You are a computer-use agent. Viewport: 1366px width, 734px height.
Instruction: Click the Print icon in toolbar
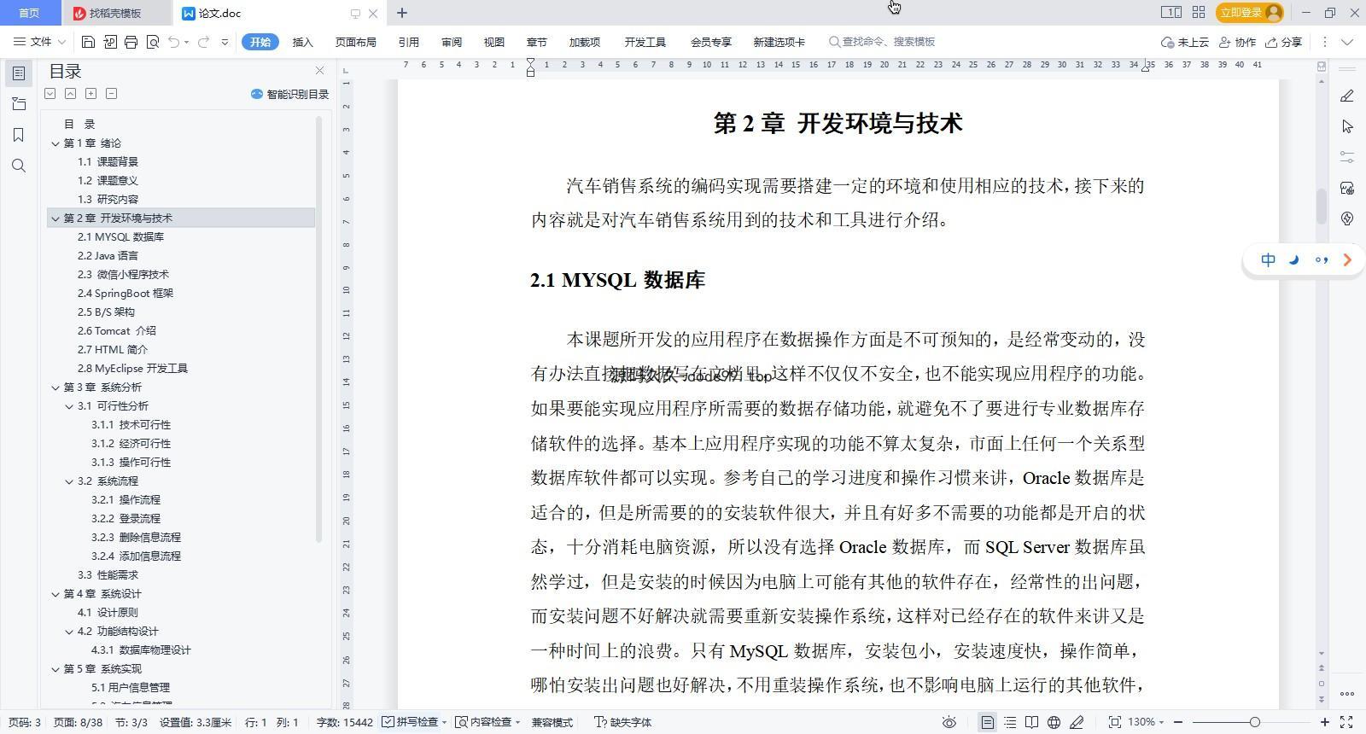[x=131, y=42]
